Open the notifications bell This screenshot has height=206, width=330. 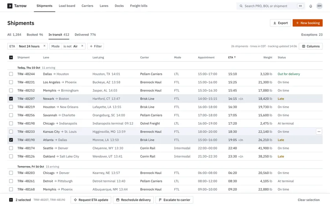(311, 6)
